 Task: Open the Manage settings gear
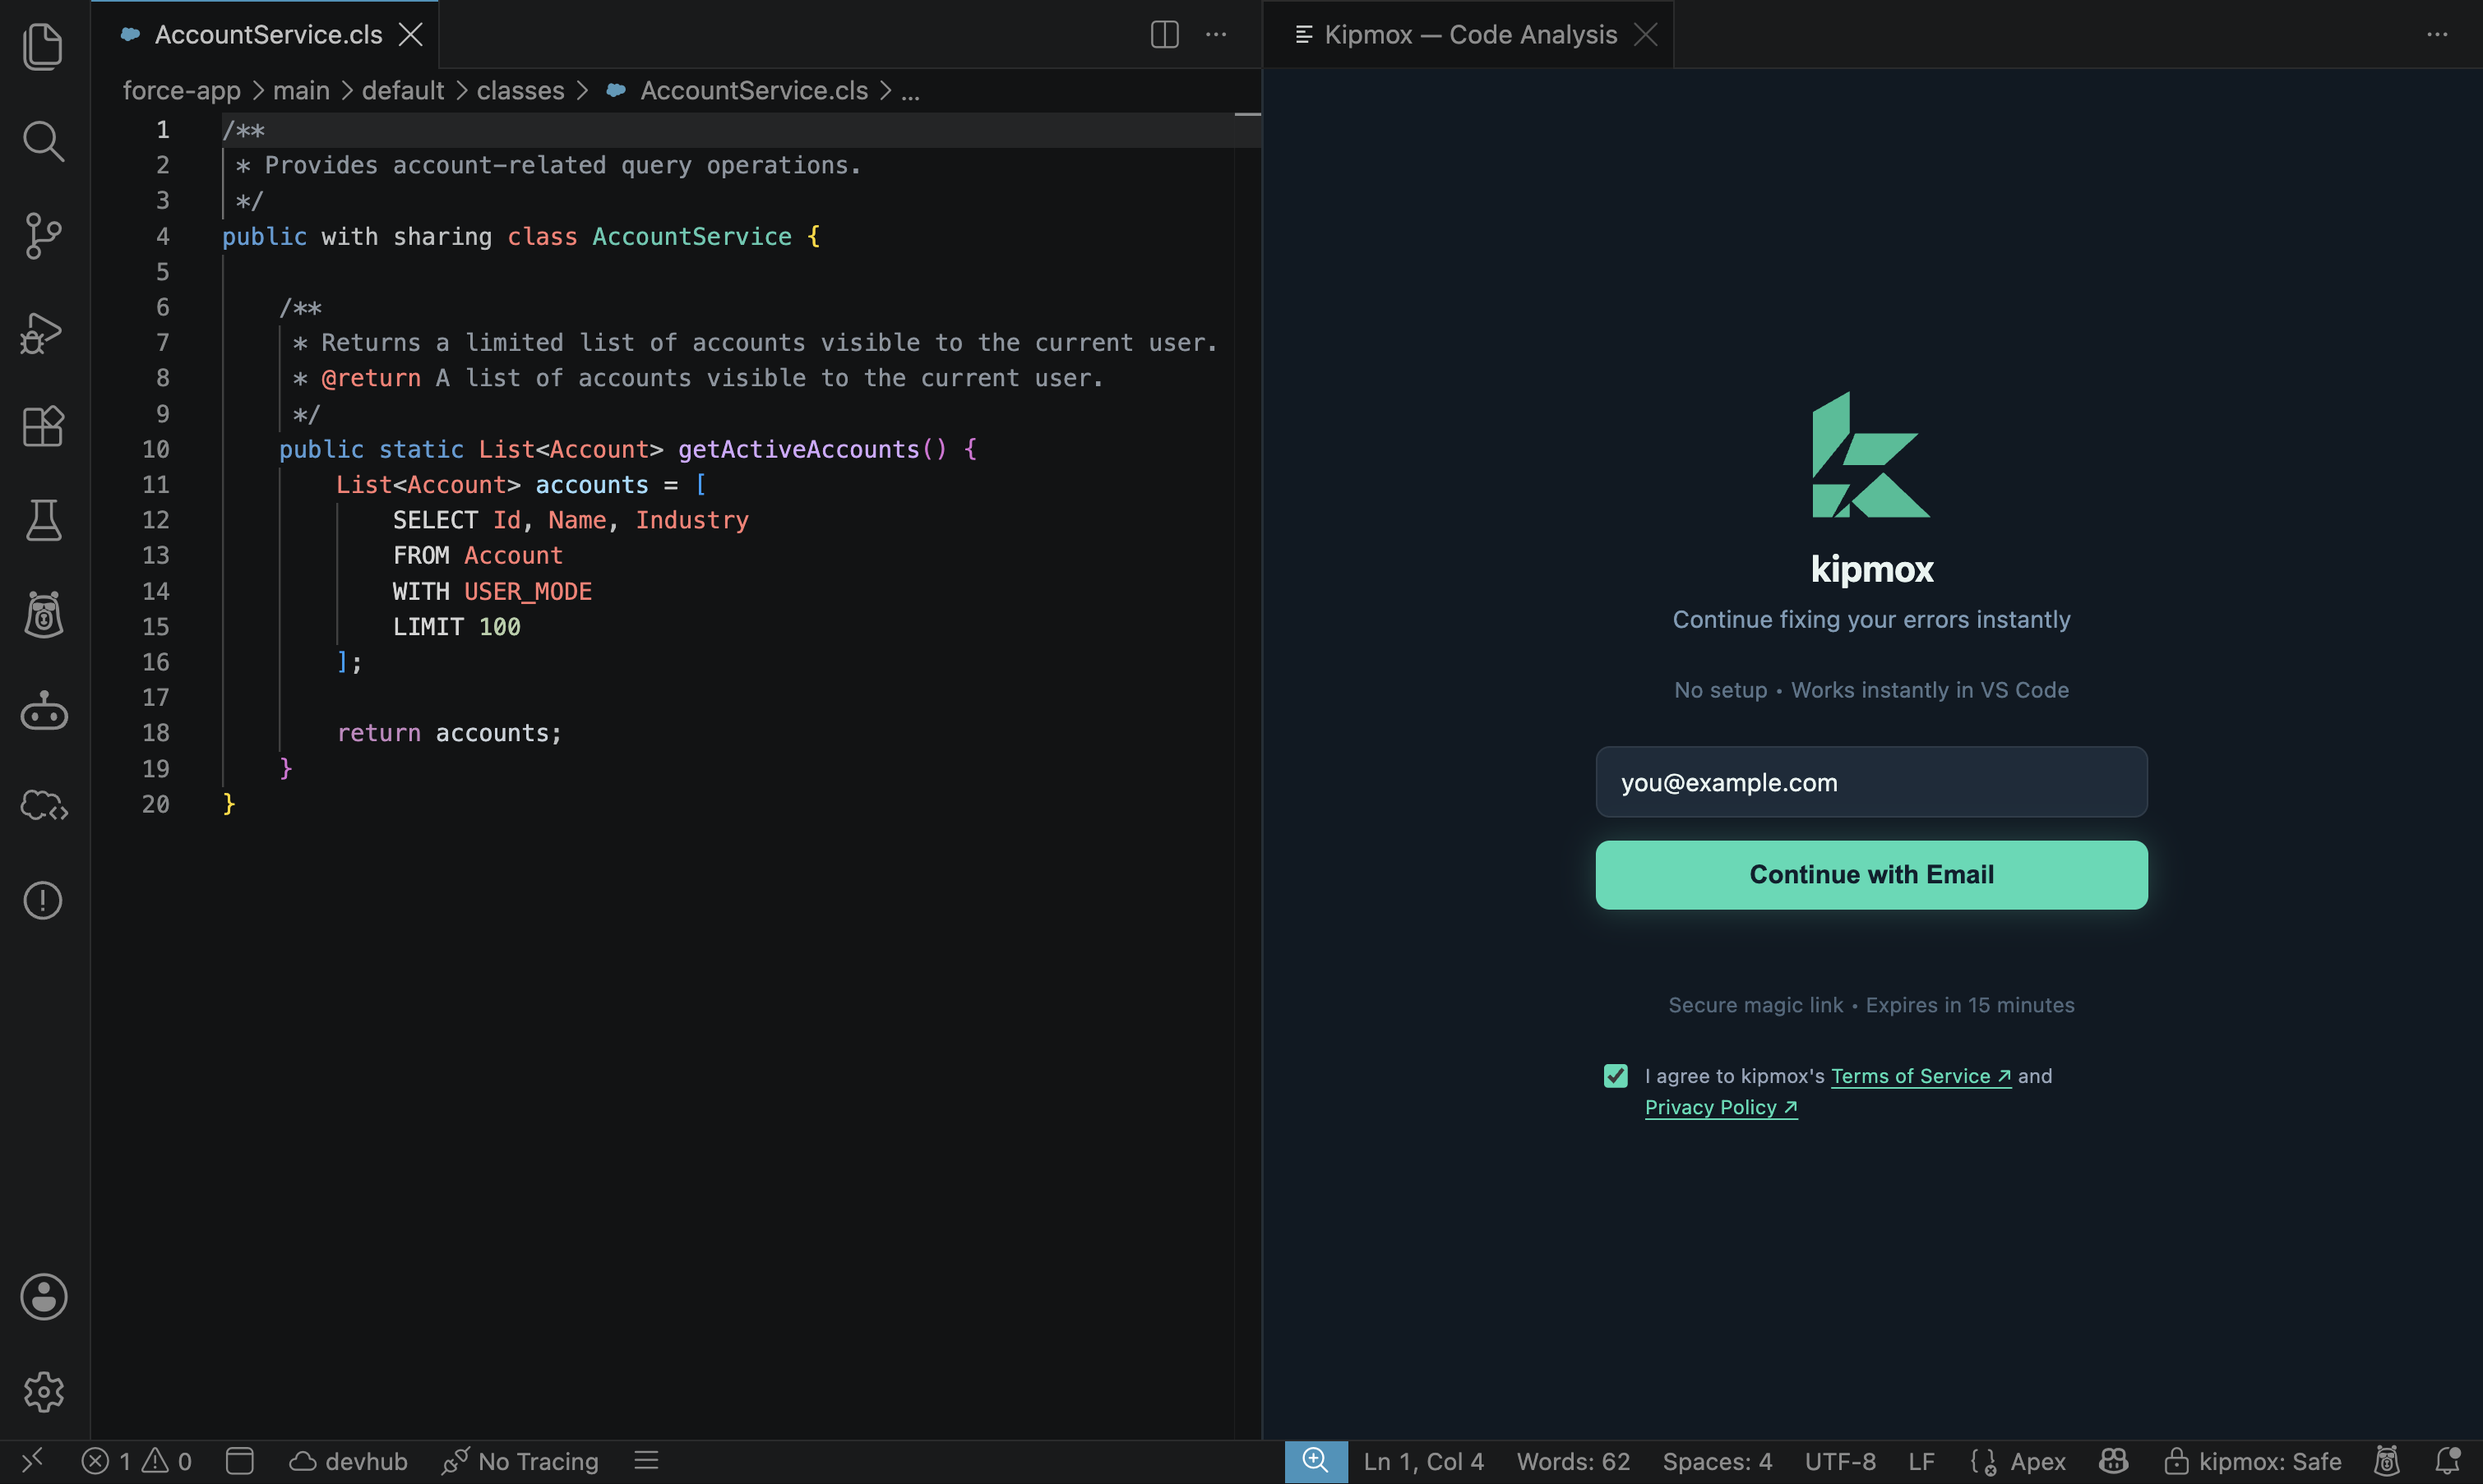(x=43, y=1391)
